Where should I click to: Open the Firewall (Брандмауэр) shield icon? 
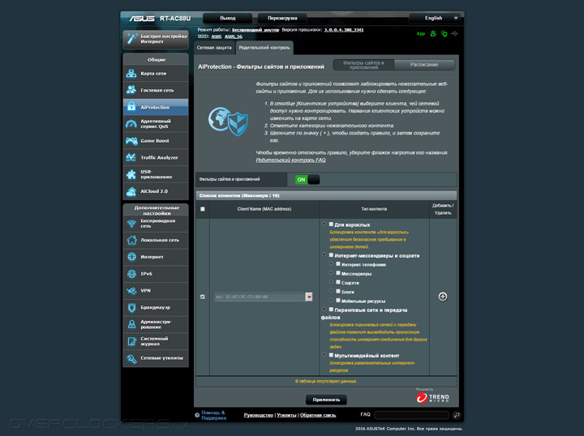click(131, 307)
